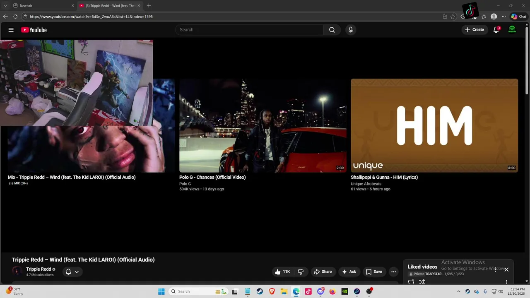Open Liked videos panel options menu
The image size is (530, 298).
495,269
